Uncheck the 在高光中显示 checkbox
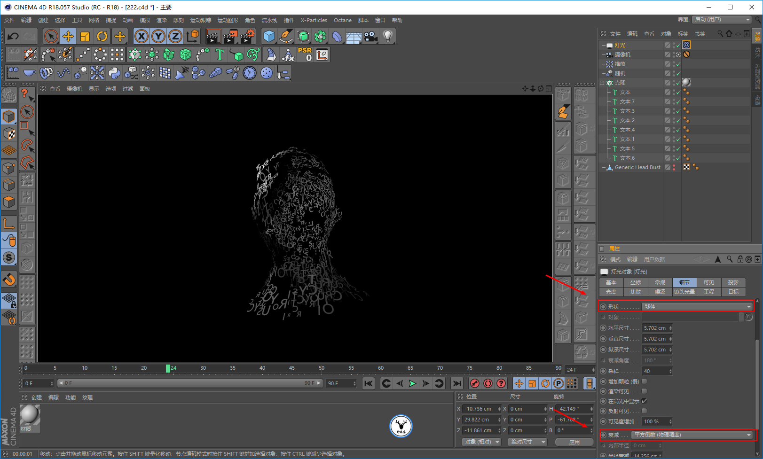 [645, 401]
